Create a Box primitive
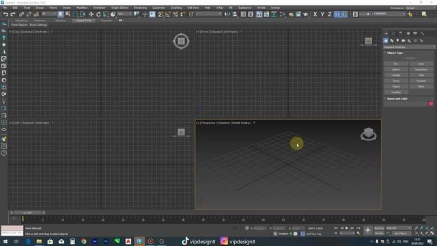 tap(396, 64)
